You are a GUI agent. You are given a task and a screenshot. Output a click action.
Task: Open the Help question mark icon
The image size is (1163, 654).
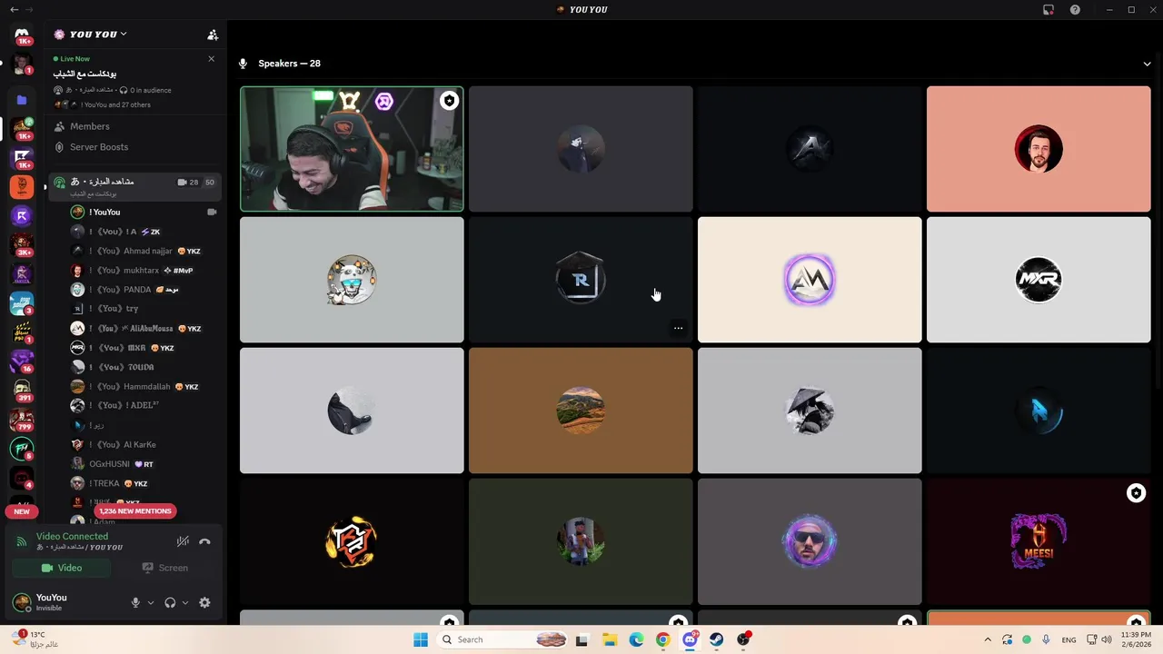(x=1076, y=10)
